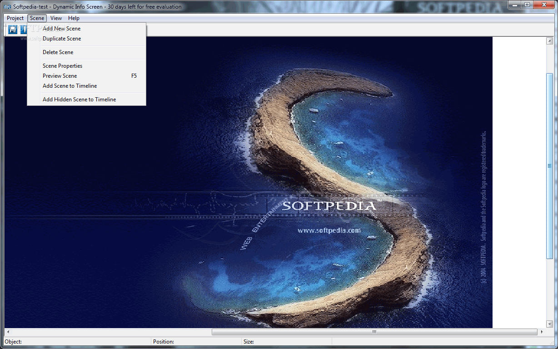Click the vertical scrollbar down arrow
Image resolution: width=558 pixels, height=349 pixels.
pyautogui.click(x=549, y=324)
